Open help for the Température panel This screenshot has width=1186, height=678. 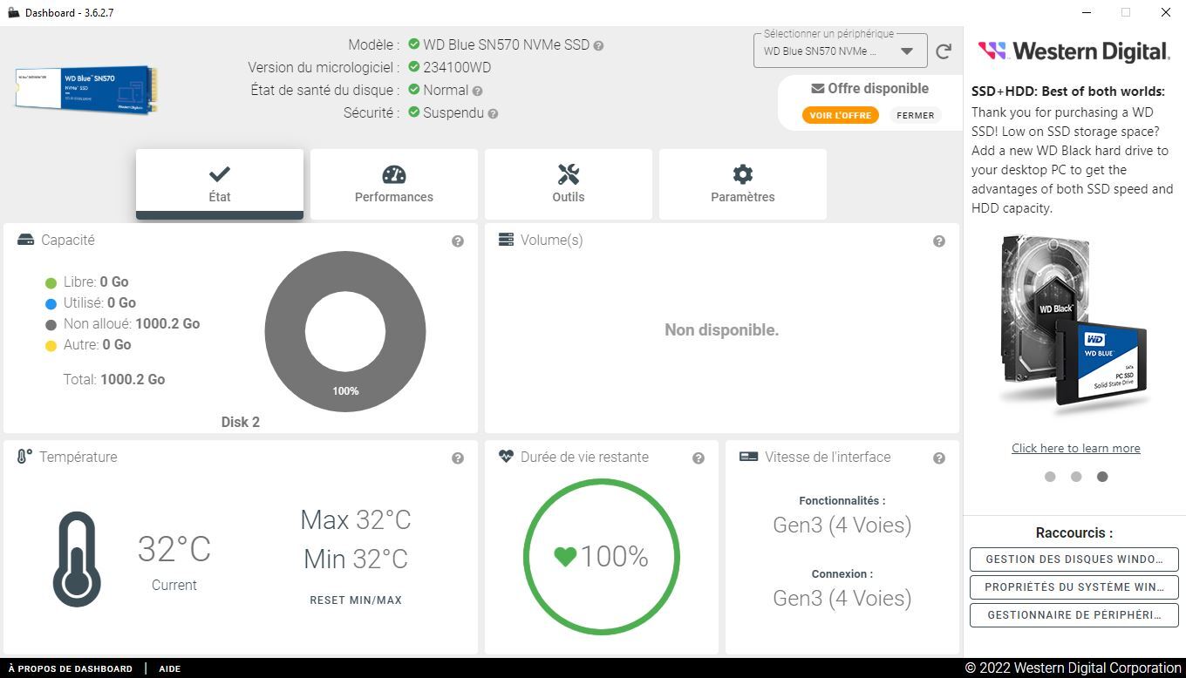point(458,458)
